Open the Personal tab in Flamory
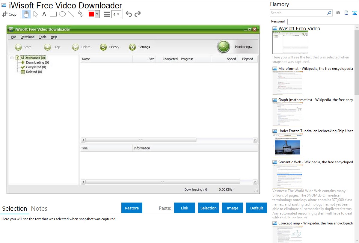359x243 pixels. 278,21
